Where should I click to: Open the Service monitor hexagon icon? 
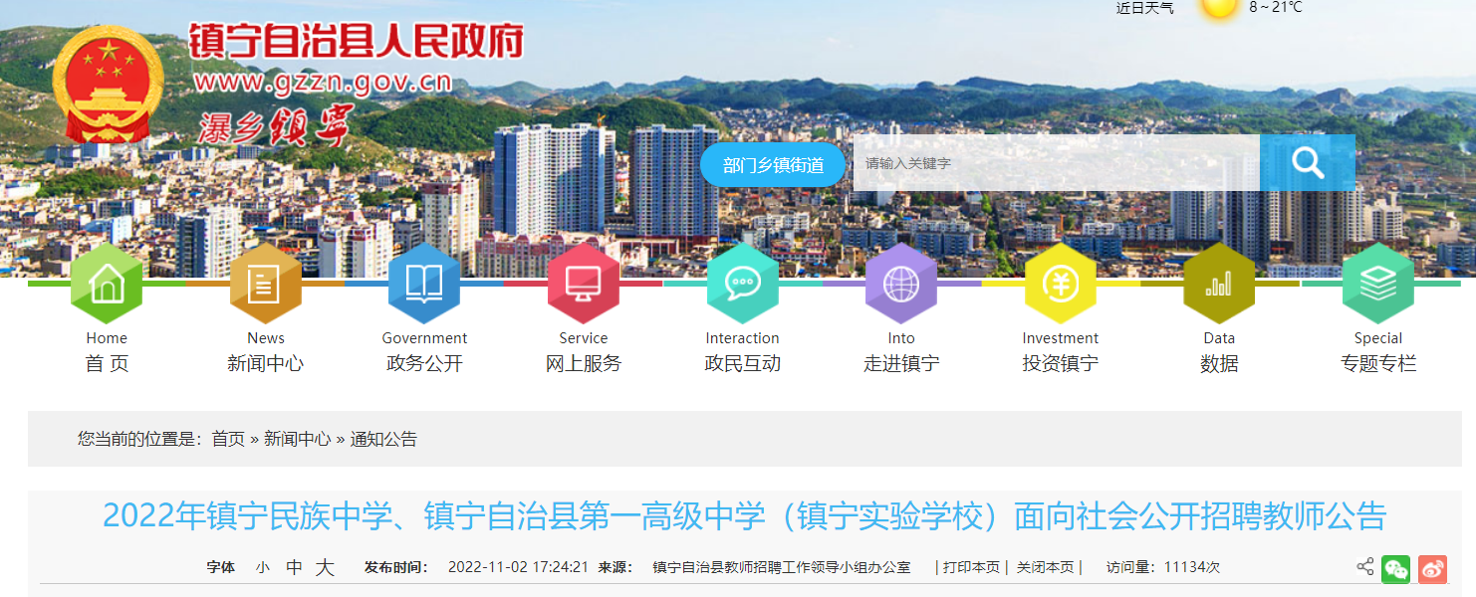tap(584, 284)
